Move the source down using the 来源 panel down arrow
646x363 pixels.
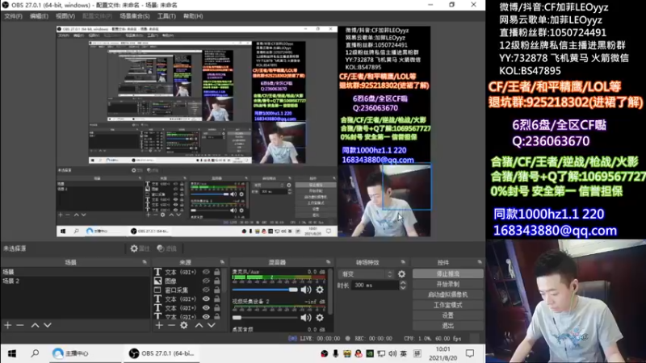coord(212,325)
